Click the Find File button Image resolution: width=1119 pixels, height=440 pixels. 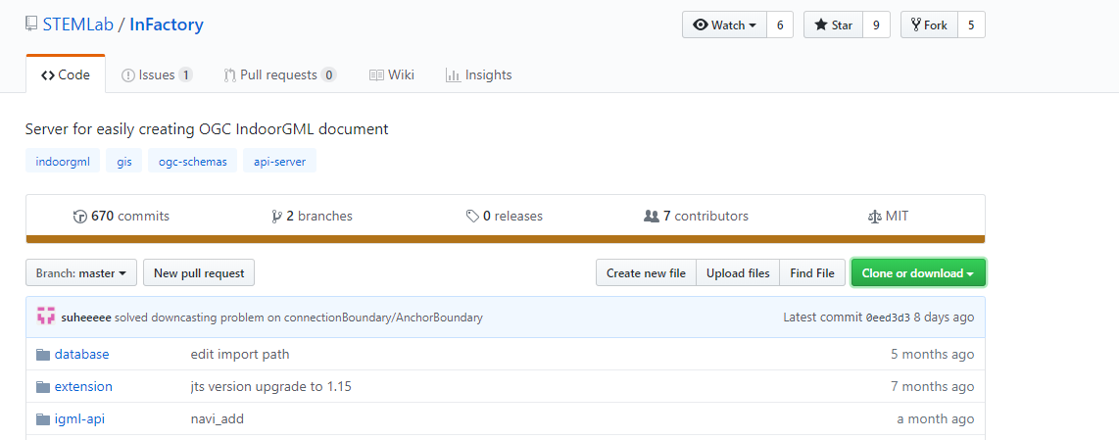812,272
